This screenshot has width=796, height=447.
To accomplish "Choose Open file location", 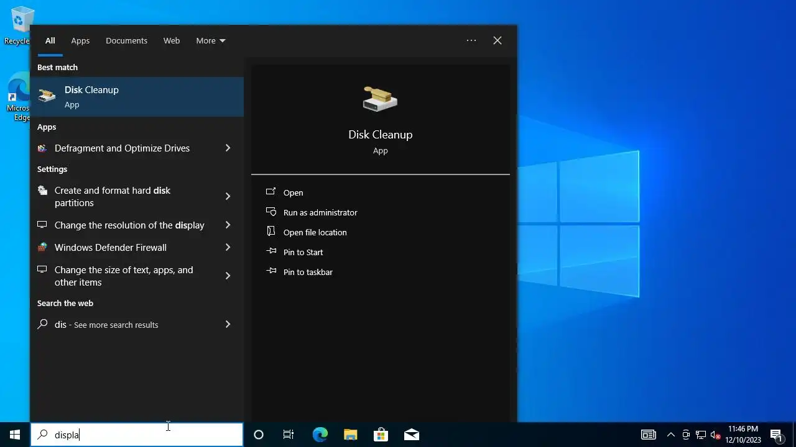I will click(x=315, y=232).
